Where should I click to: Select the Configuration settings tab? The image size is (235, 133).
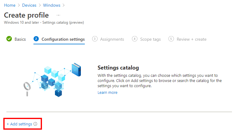(x=63, y=39)
